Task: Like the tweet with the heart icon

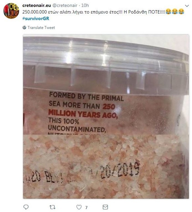Action: click(x=79, y=207)
